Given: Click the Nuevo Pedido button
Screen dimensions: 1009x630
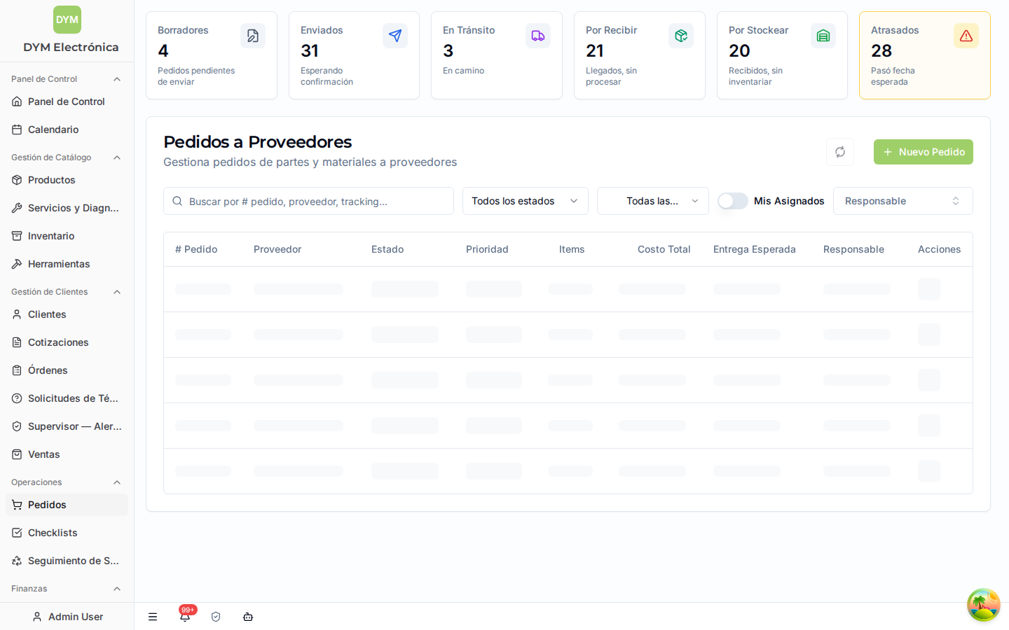Looking at the screenshot, I should coord(923,152).
